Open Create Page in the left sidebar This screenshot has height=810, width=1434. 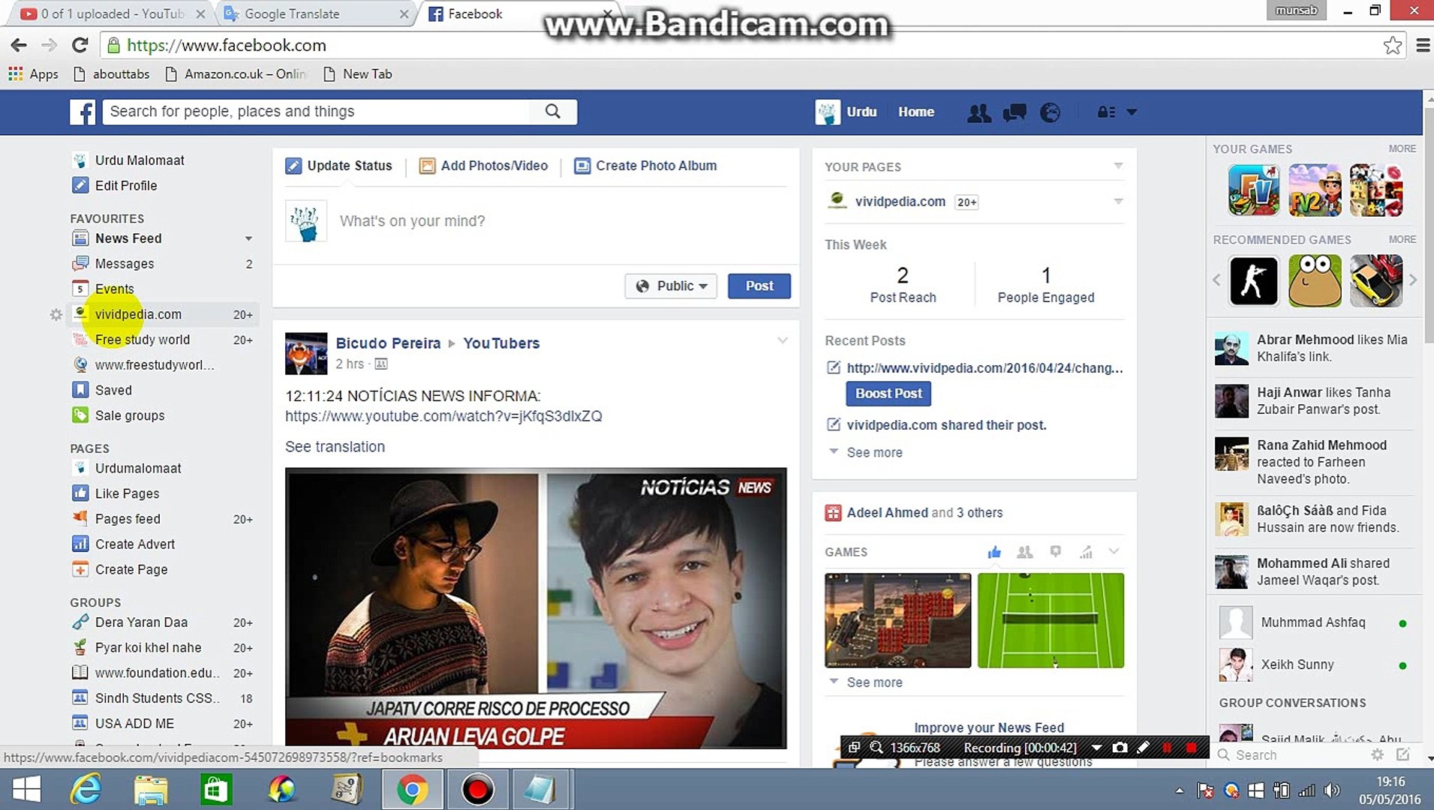120,570
